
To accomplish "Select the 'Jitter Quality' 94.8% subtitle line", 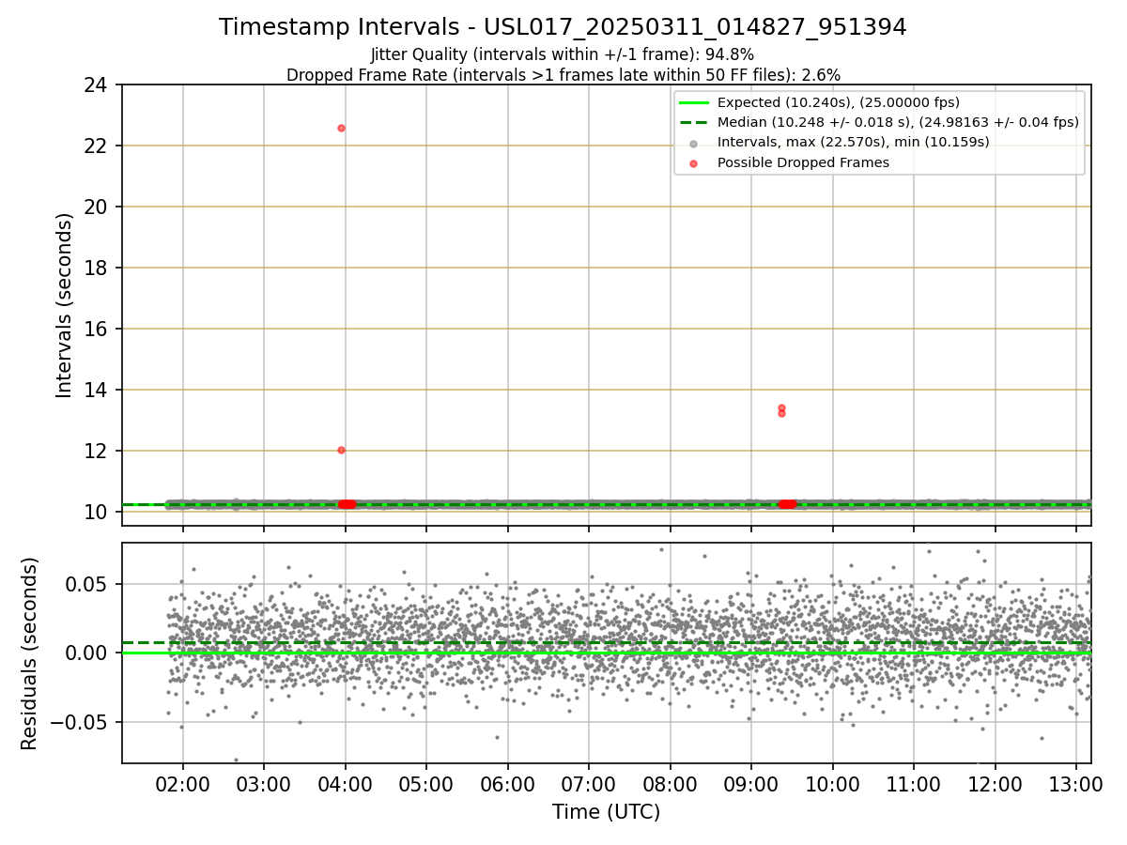I will pos(563,55).
